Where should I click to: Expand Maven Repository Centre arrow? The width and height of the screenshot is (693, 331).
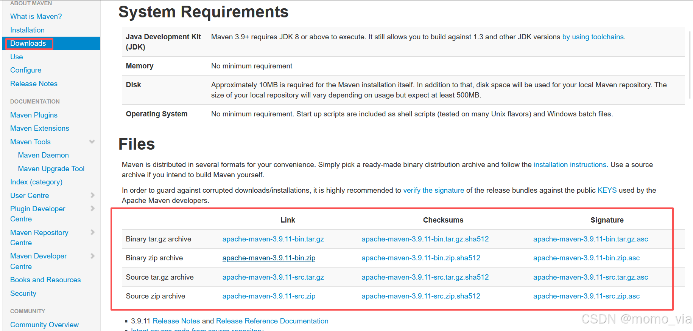93,232
